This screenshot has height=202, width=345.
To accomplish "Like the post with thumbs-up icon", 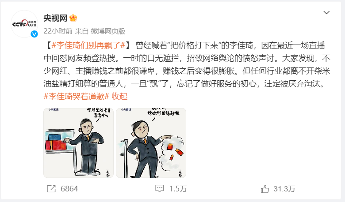I will click(x=264, y=189).
